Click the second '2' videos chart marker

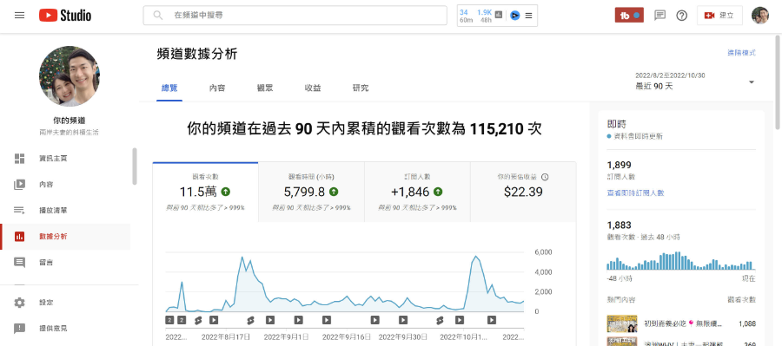[182, 320]
